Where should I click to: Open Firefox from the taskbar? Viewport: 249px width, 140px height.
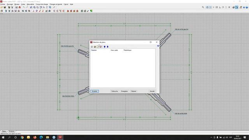coord(35,137)
